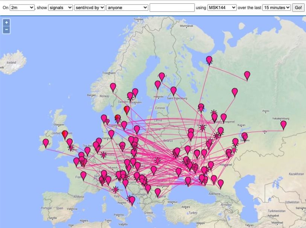Open the 'sent/rcvd by' direction dropdown
Image resolution: width=306 pixels, height=228 pixels.
[90, 8]
